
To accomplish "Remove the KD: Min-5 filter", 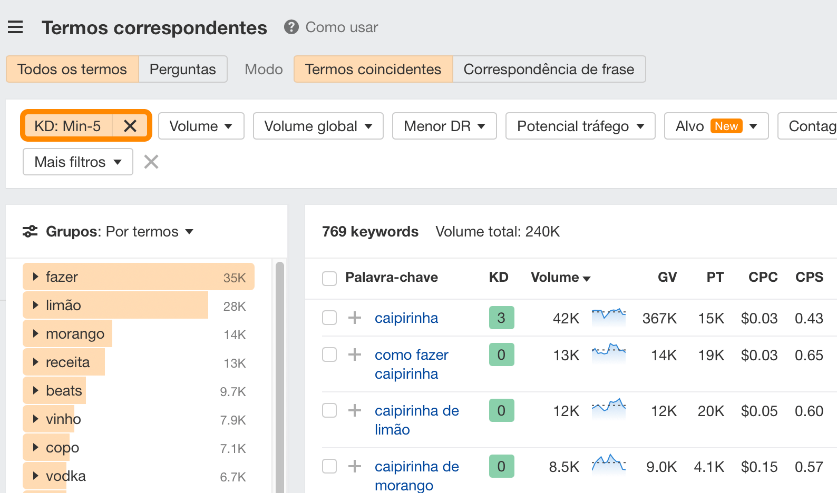I will point(130,126).
